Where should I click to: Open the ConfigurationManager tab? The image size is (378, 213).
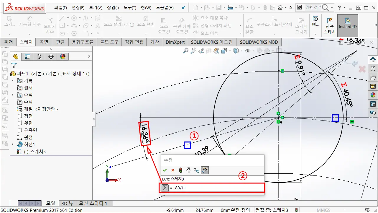point(39,56)
